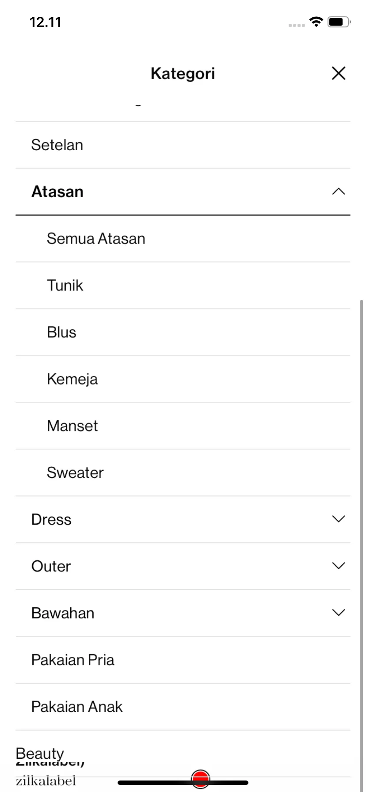Viewport: 366px width, 792px height.
Task: Open the Kemeja subcategory
Action: (x=183, y=379)
